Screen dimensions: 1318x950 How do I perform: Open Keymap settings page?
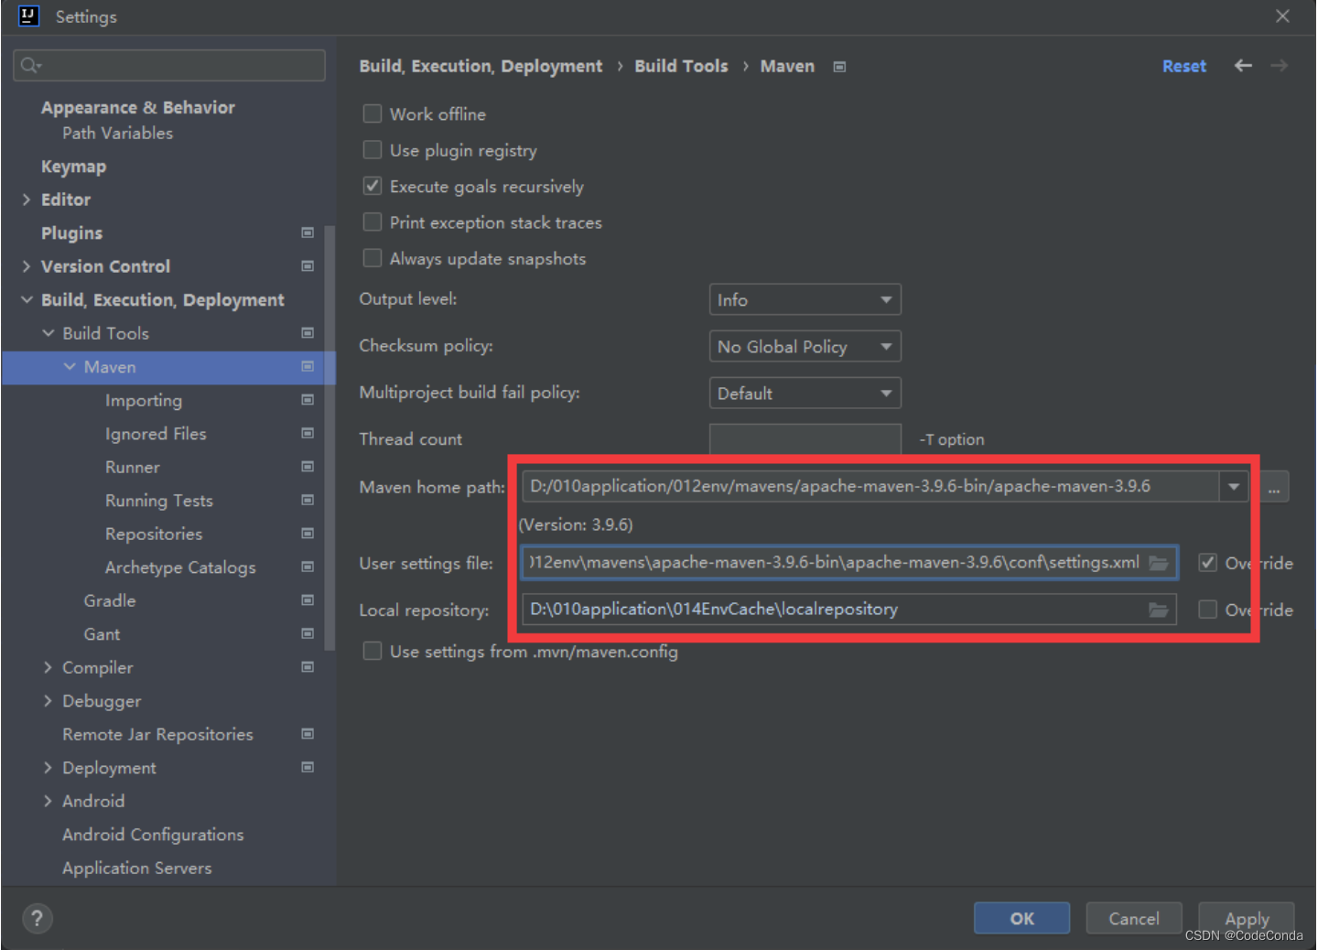click(73, 167)
